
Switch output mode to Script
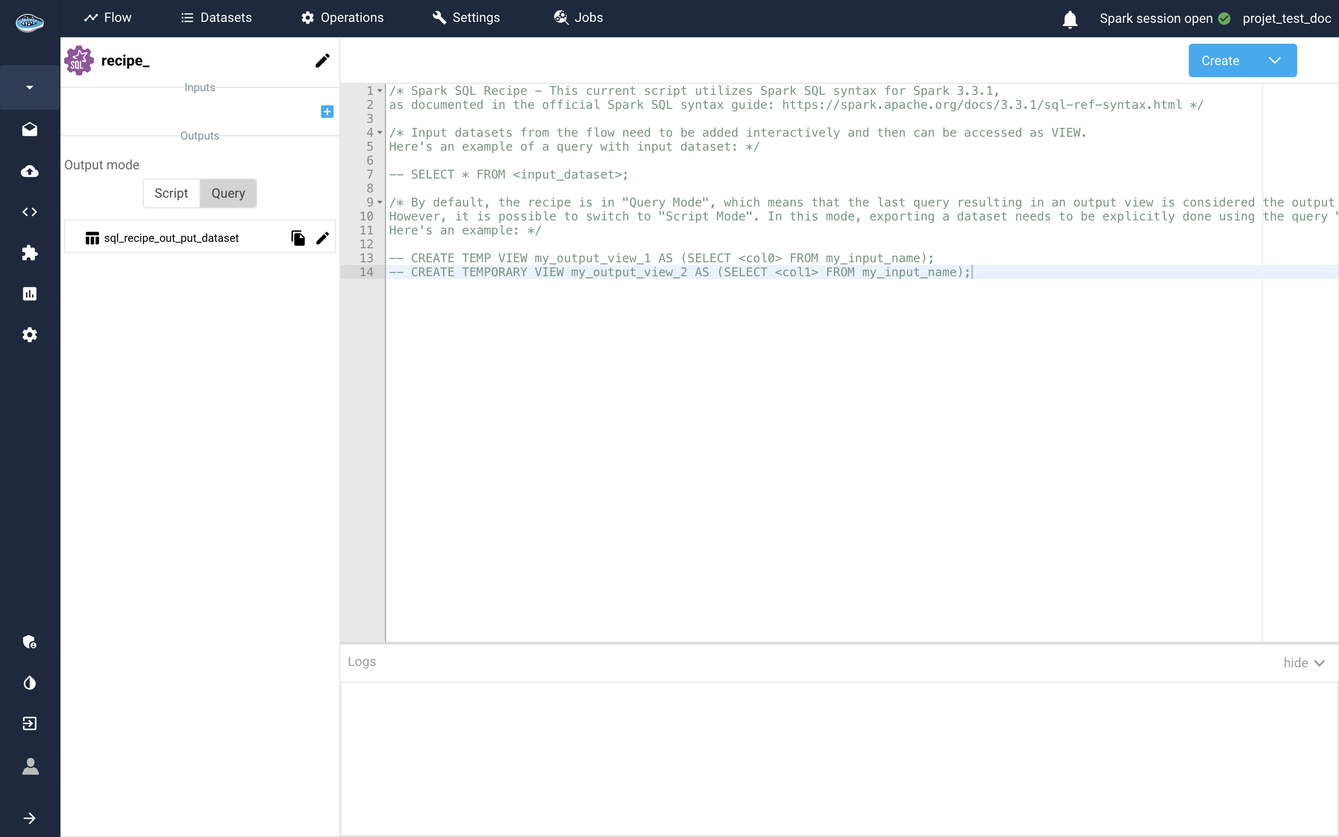tap(171, 193)
